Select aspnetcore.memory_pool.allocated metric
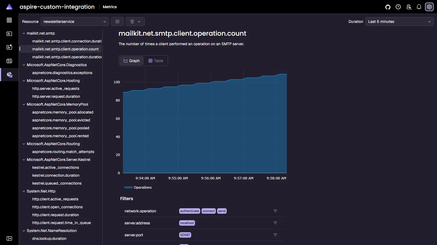Image resolution: width=437 pixels, height=245 pixels. pos(63,112)
